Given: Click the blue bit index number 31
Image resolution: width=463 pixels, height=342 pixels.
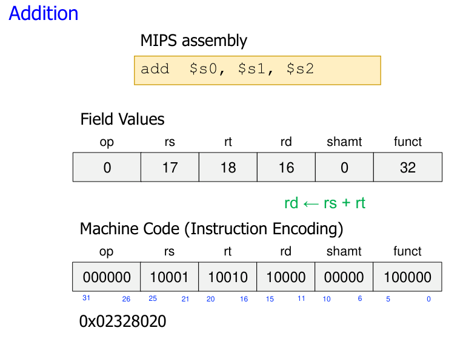Looking at the screenshot, I should click(x=86, y=298).
